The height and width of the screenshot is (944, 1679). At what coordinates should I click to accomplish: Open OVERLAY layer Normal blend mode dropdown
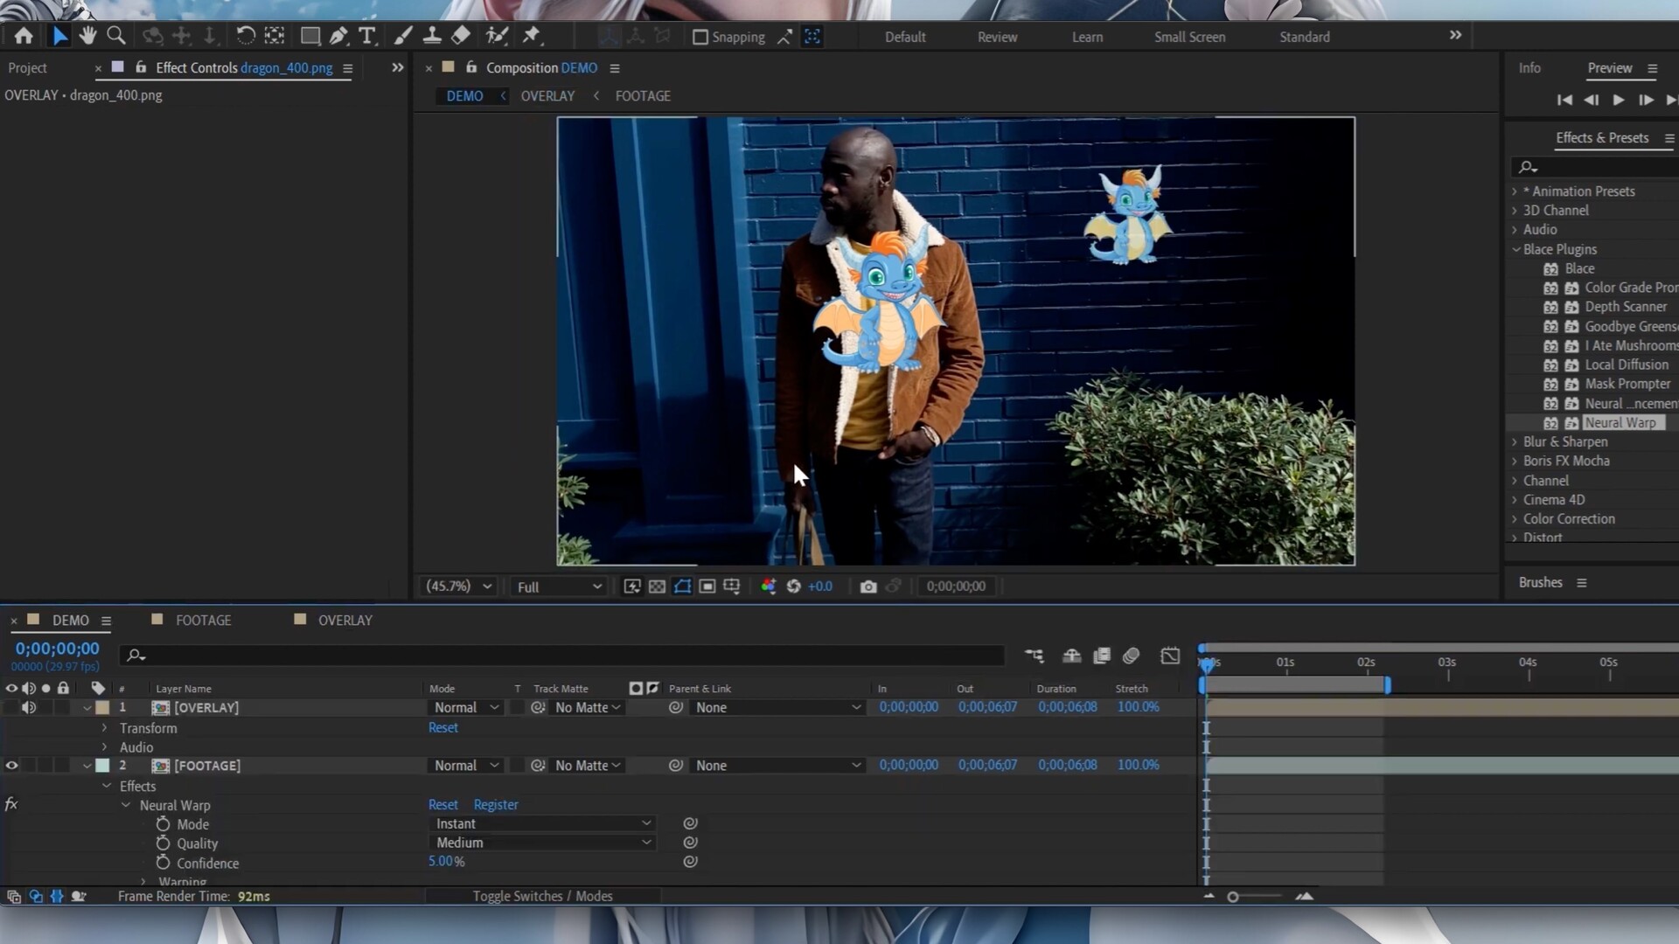(x=466, y=707)
